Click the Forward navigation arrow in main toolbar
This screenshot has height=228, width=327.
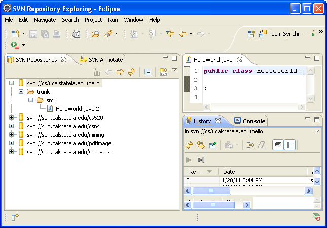[201, 34]
